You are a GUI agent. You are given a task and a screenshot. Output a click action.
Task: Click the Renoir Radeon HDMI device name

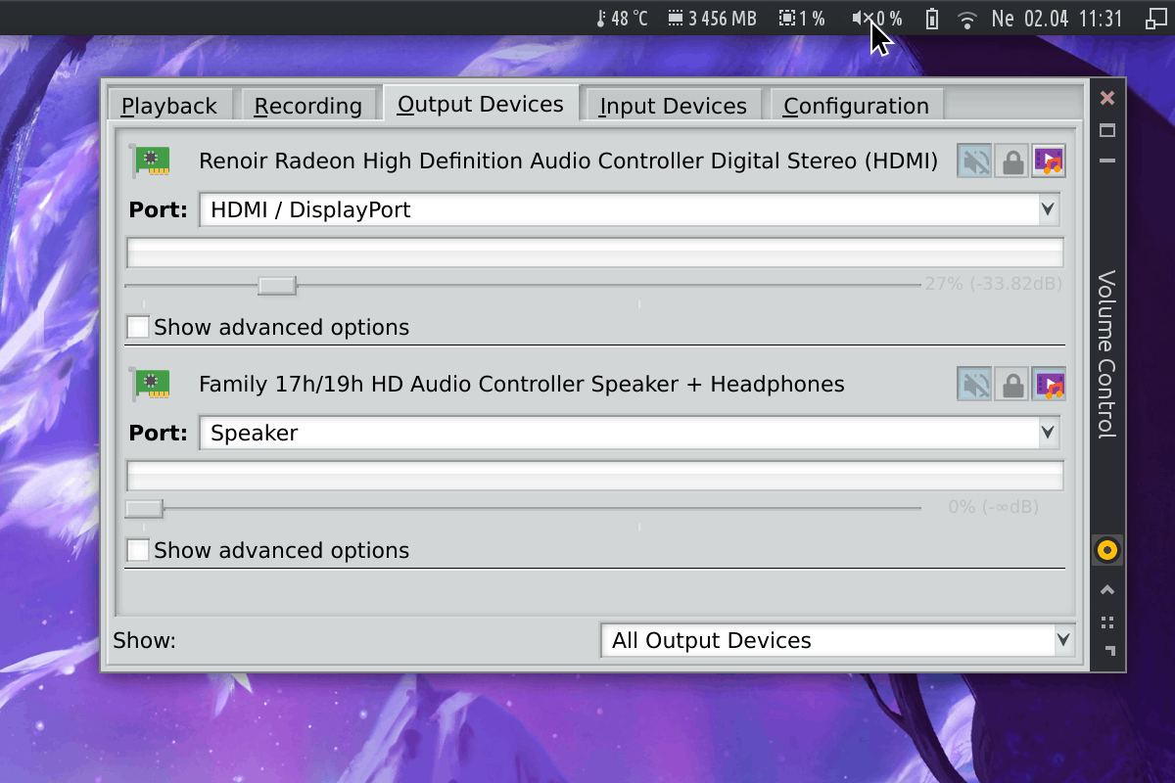[568, 161]
